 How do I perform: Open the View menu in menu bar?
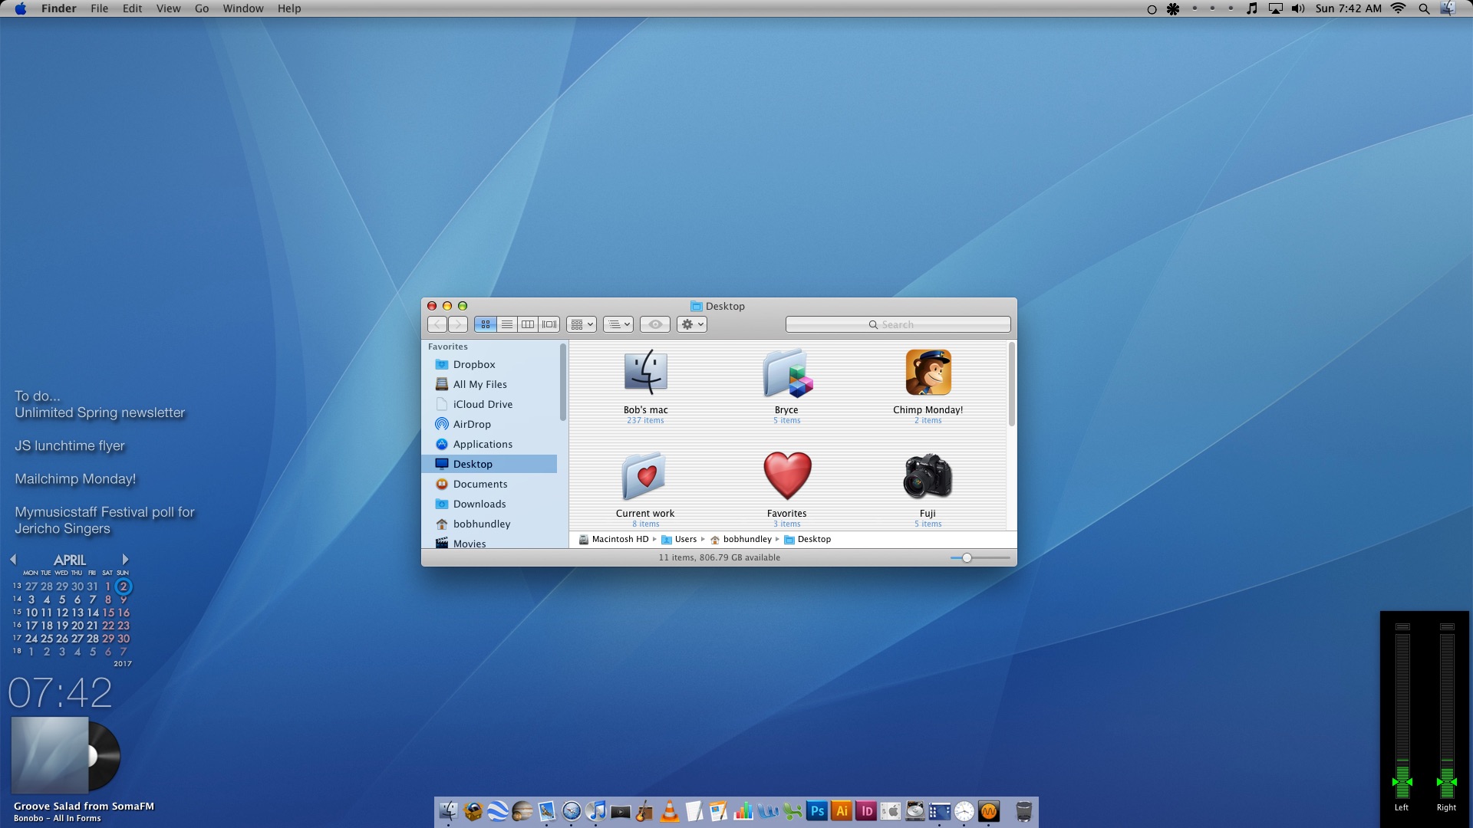[x=168, y=8]
